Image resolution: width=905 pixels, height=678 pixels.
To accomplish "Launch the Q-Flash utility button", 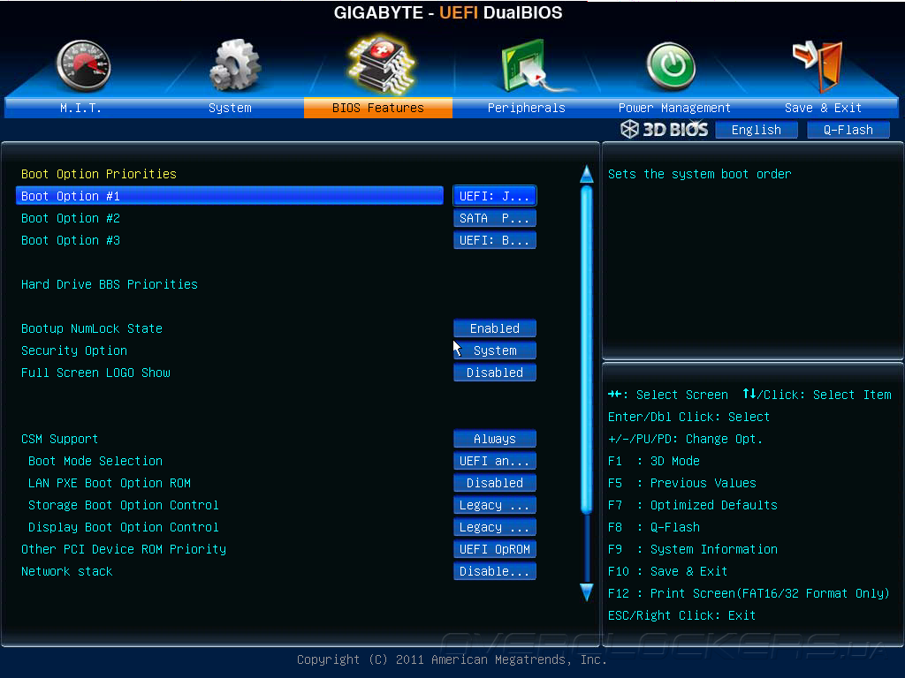I will click(848, 130).
